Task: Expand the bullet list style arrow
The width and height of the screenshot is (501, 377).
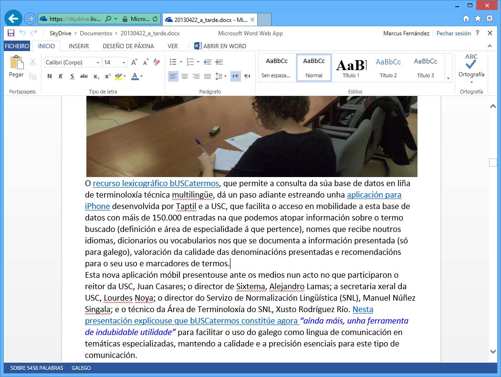Action: 181,62
